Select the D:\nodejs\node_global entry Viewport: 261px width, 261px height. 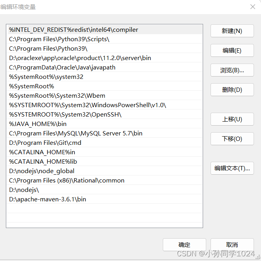[104, 171]
